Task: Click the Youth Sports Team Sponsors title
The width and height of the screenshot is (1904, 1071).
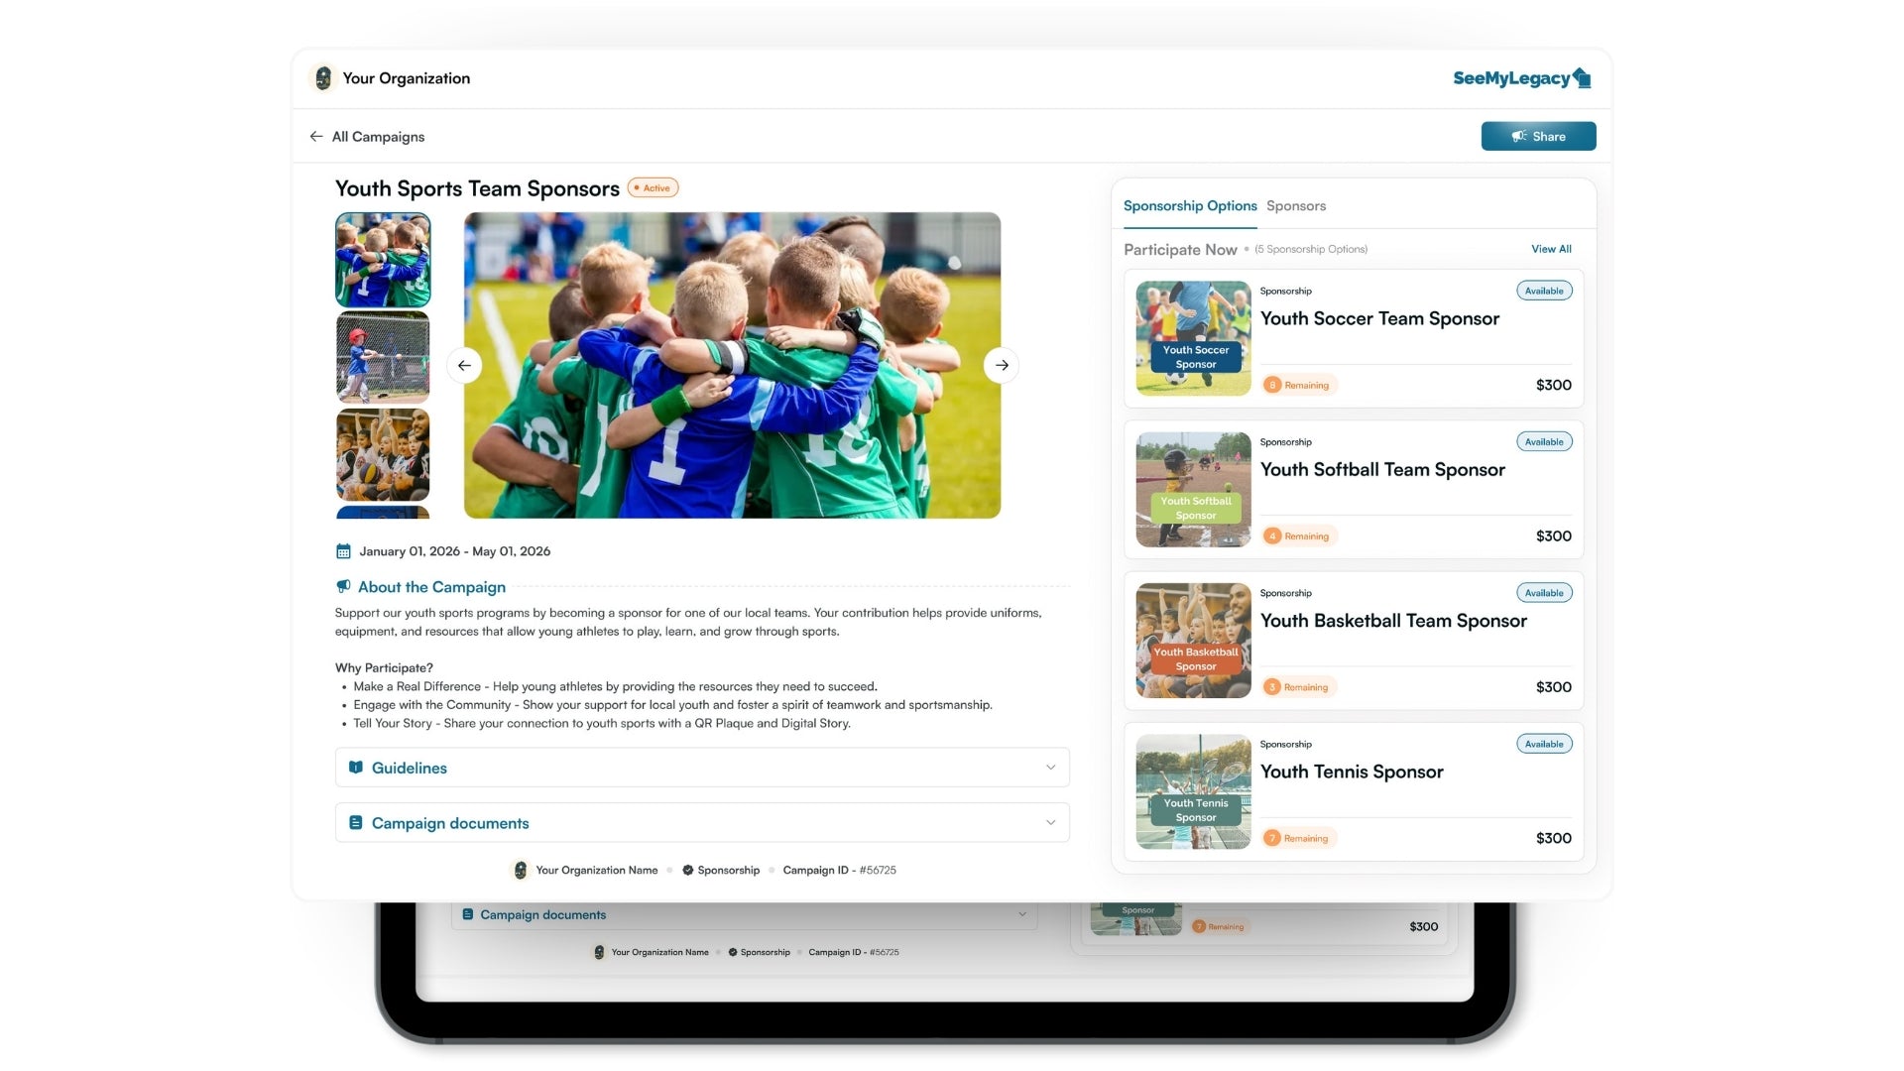Action: tap(477, 188)
